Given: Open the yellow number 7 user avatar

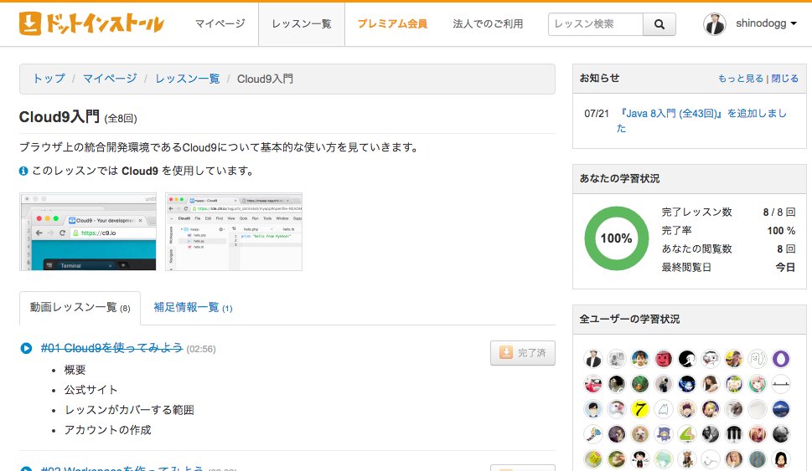Looking at the screenshot, I should pos(640,409).
